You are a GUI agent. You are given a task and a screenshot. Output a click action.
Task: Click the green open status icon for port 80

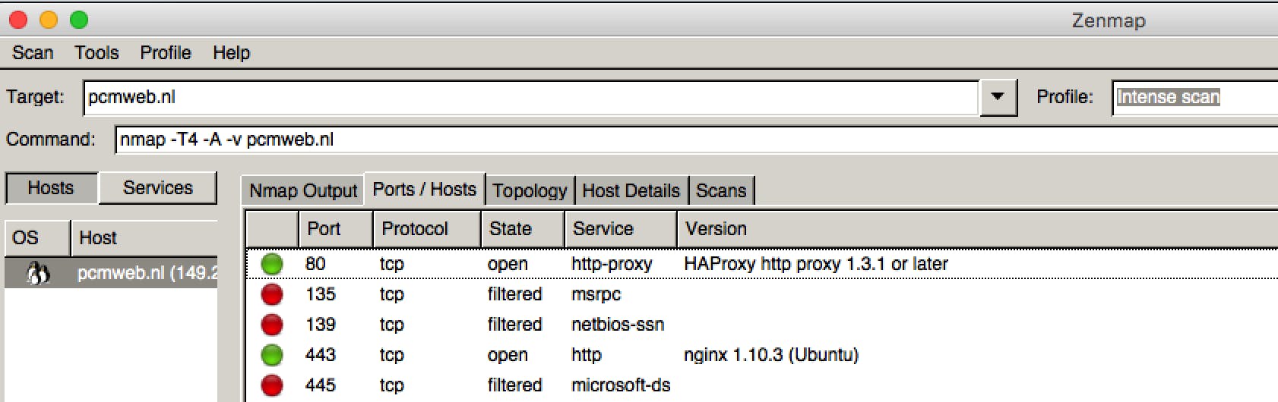click(x=272, y=264)
